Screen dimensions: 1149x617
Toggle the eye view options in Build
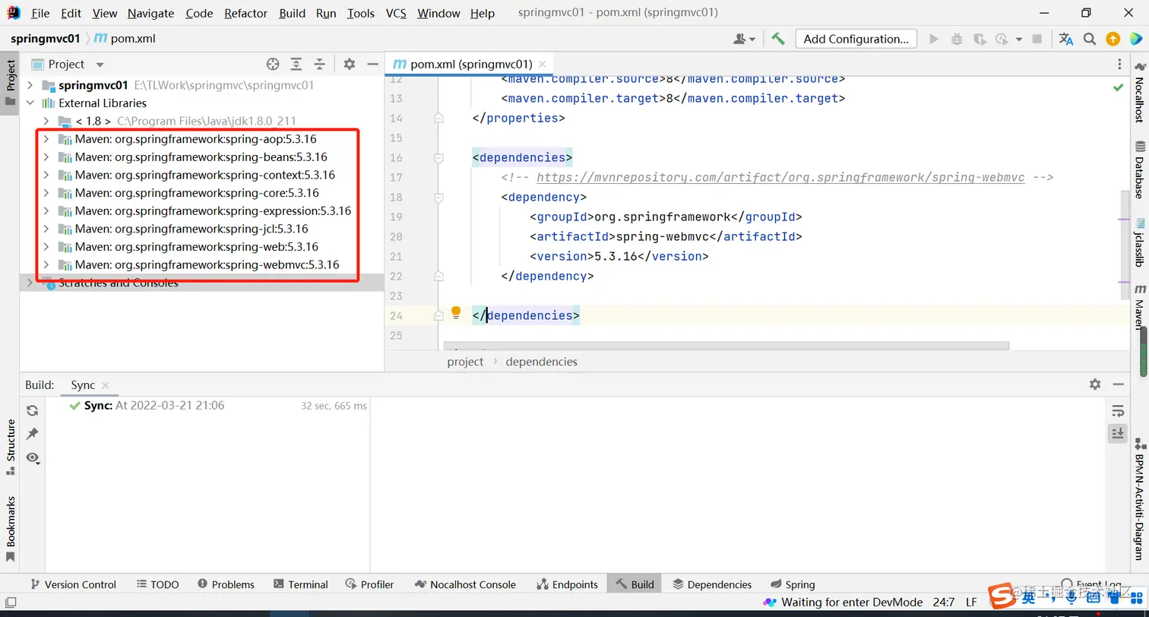(x=33, y=457)
